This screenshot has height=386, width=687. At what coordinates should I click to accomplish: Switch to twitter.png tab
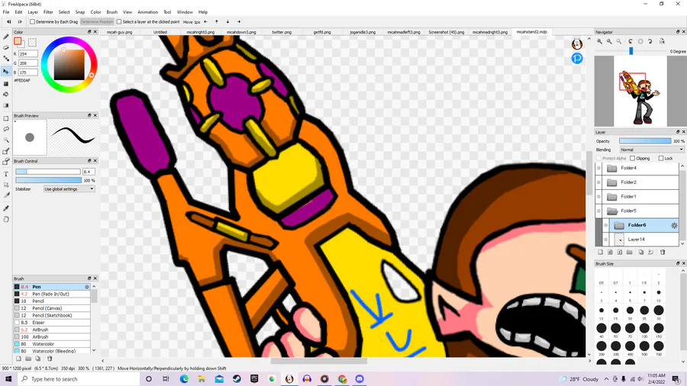point(282,32)
